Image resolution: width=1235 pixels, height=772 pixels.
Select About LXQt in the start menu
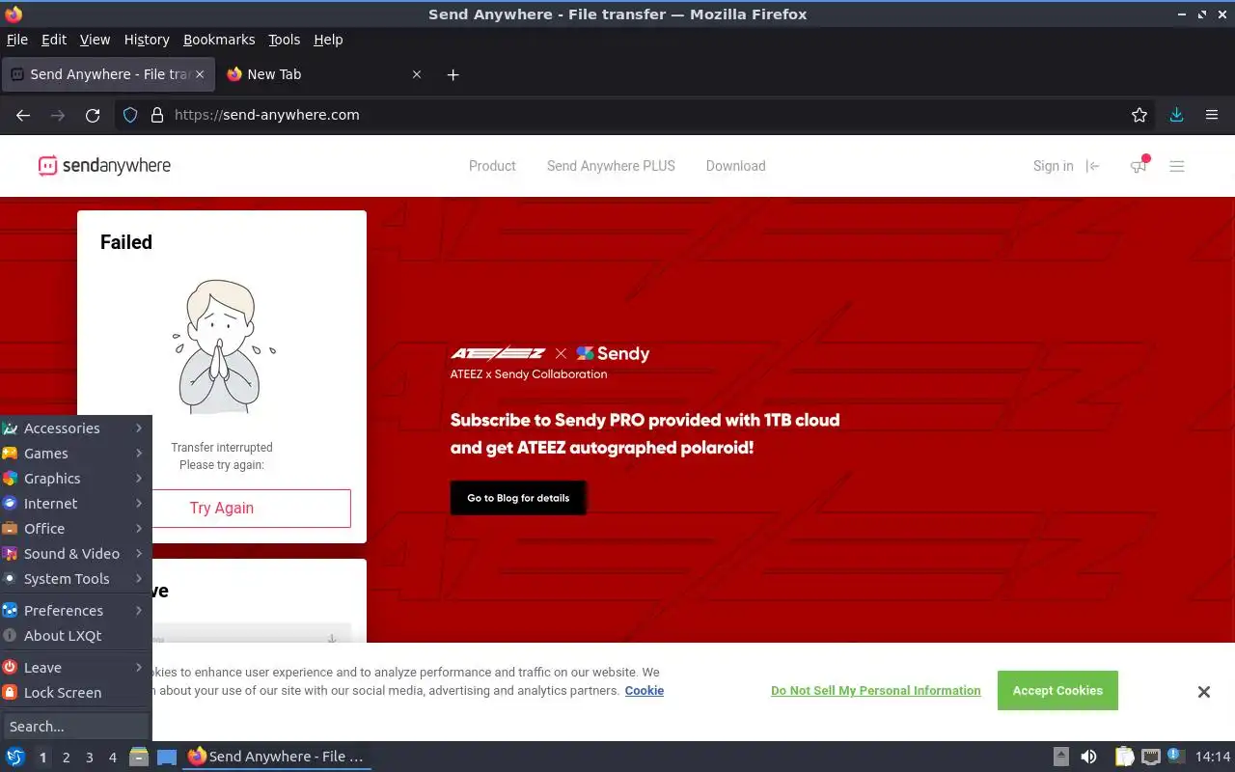[74, 636]
